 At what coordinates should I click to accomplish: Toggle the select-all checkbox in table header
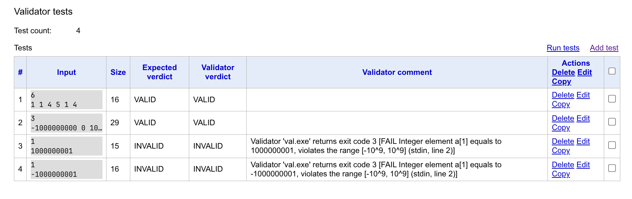point(612,71)
